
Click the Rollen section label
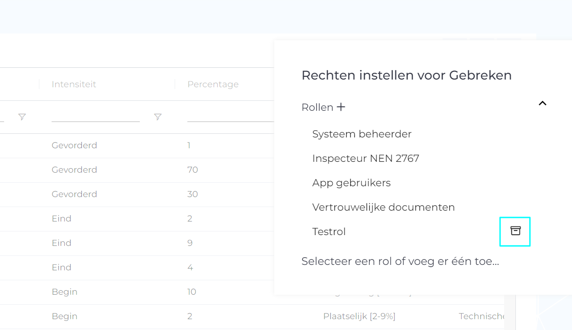317,107
